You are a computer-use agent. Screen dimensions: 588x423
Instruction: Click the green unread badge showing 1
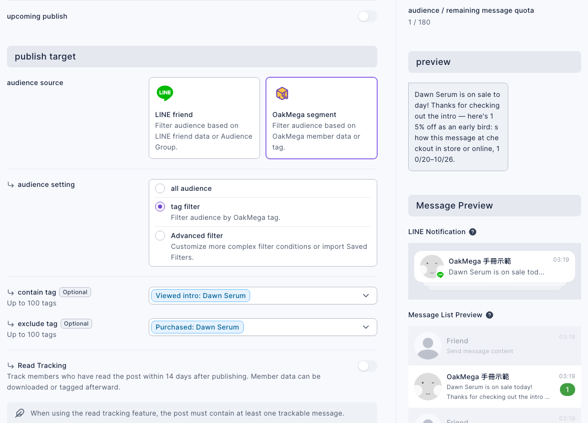(x=567, y=390)
